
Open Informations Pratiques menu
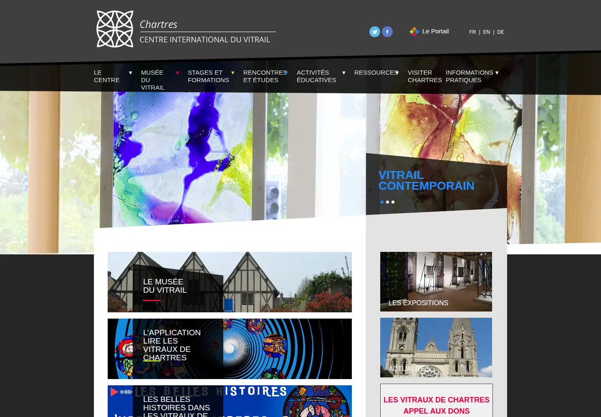(x=470, y=76)
